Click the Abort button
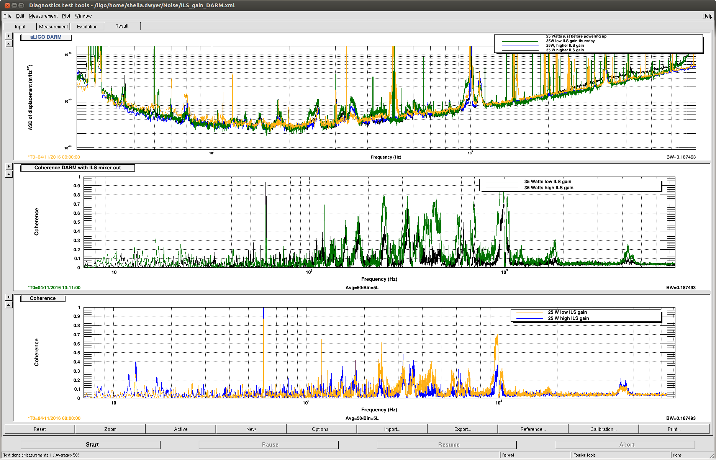This screenshot has height=460, width=716. pos(625,444)
